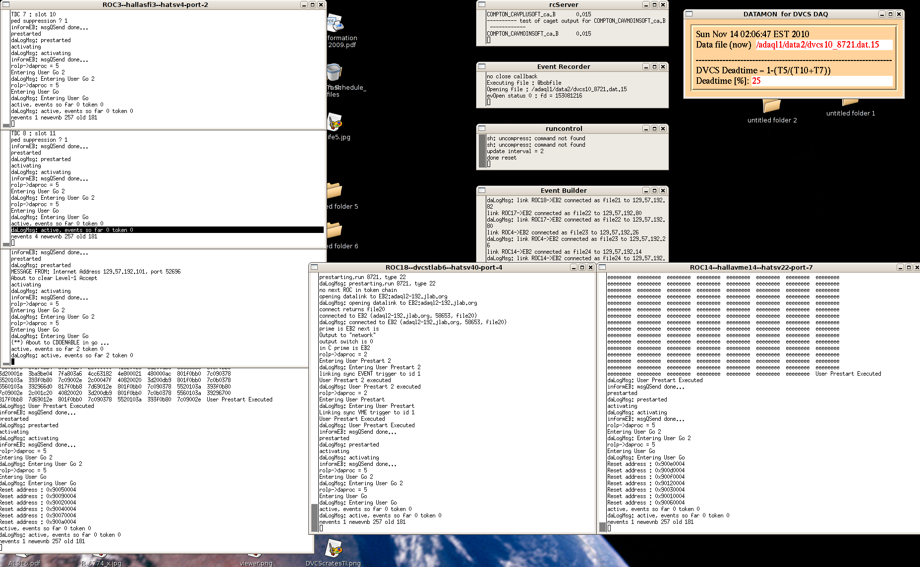Click 'done reset' line in runcontrol
This screenshot has height=567, width=920.
[501, 158]
